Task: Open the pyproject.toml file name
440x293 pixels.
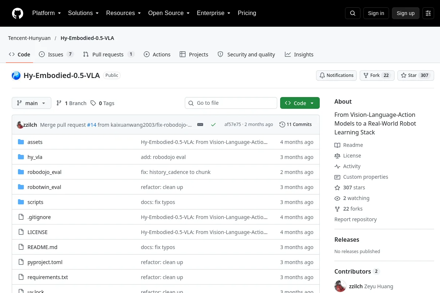Action: tap(45, 262)
